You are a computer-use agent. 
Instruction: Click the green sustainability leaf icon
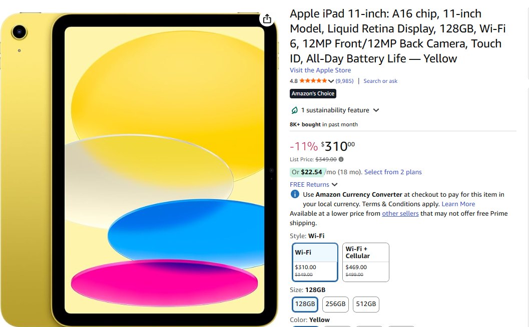pos(295,110)
